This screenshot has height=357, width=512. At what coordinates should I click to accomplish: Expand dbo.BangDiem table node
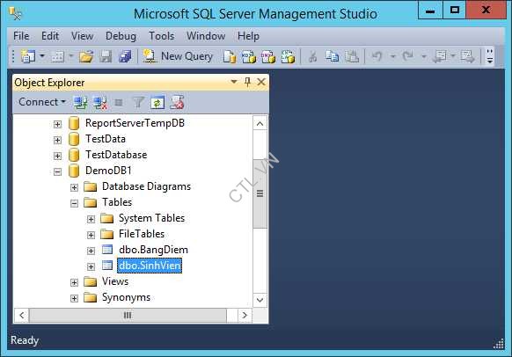tap(91, 251)
